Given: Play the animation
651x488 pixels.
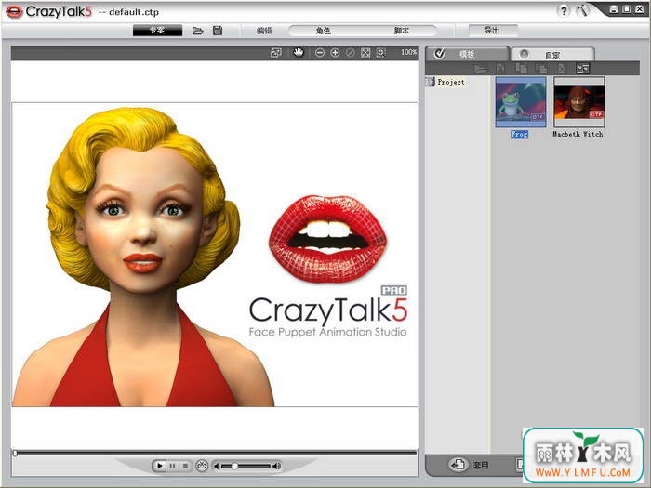Looking at the screenshot, I should point(159,466).
